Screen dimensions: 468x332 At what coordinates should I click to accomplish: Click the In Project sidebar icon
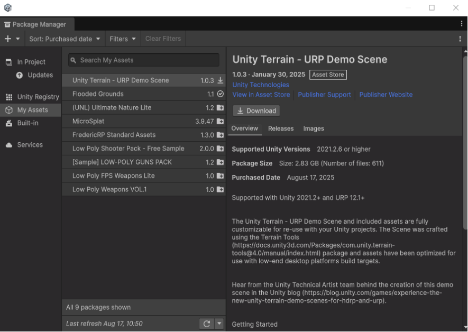click(x=9, y=62)
